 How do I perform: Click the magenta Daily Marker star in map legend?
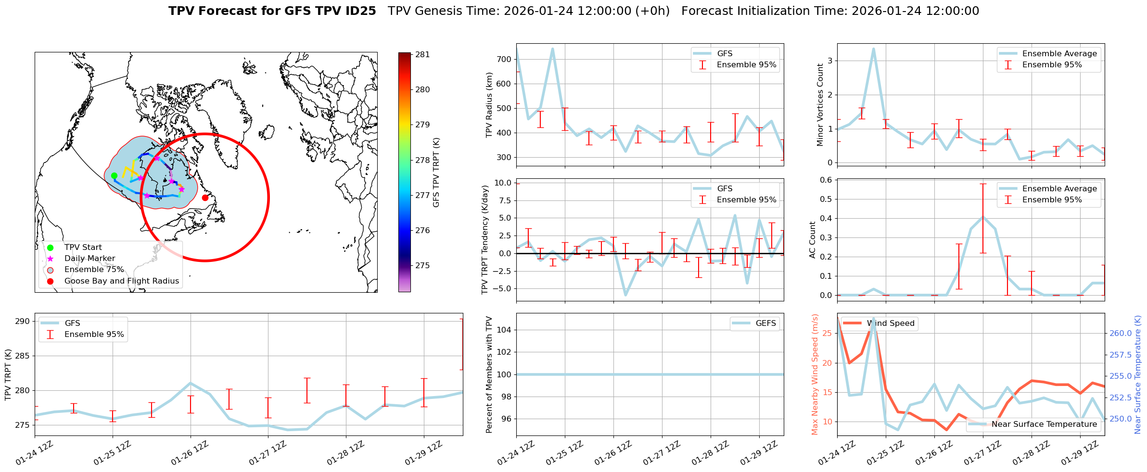click(x=51, y=259)
